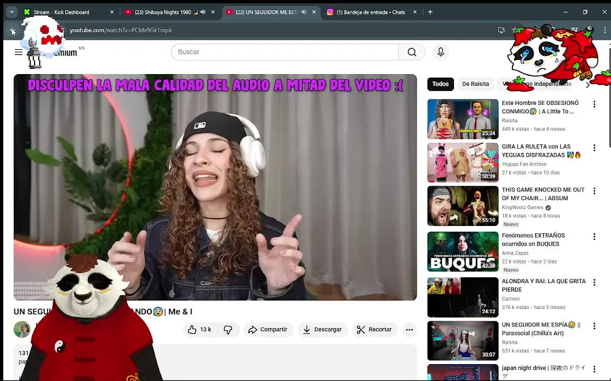Open options for 'UN SEGUIDOR ME ESPÍA' video
This screenshot has height=381, width=611.
(594, 326)
